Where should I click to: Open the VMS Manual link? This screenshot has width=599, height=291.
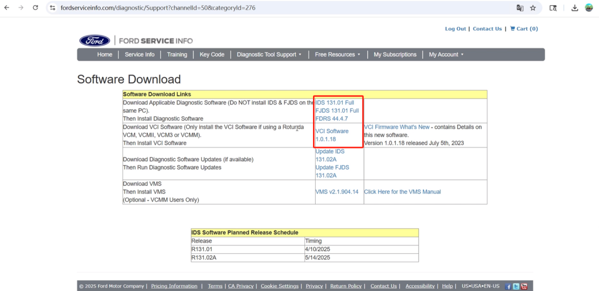tap(402, 192)
